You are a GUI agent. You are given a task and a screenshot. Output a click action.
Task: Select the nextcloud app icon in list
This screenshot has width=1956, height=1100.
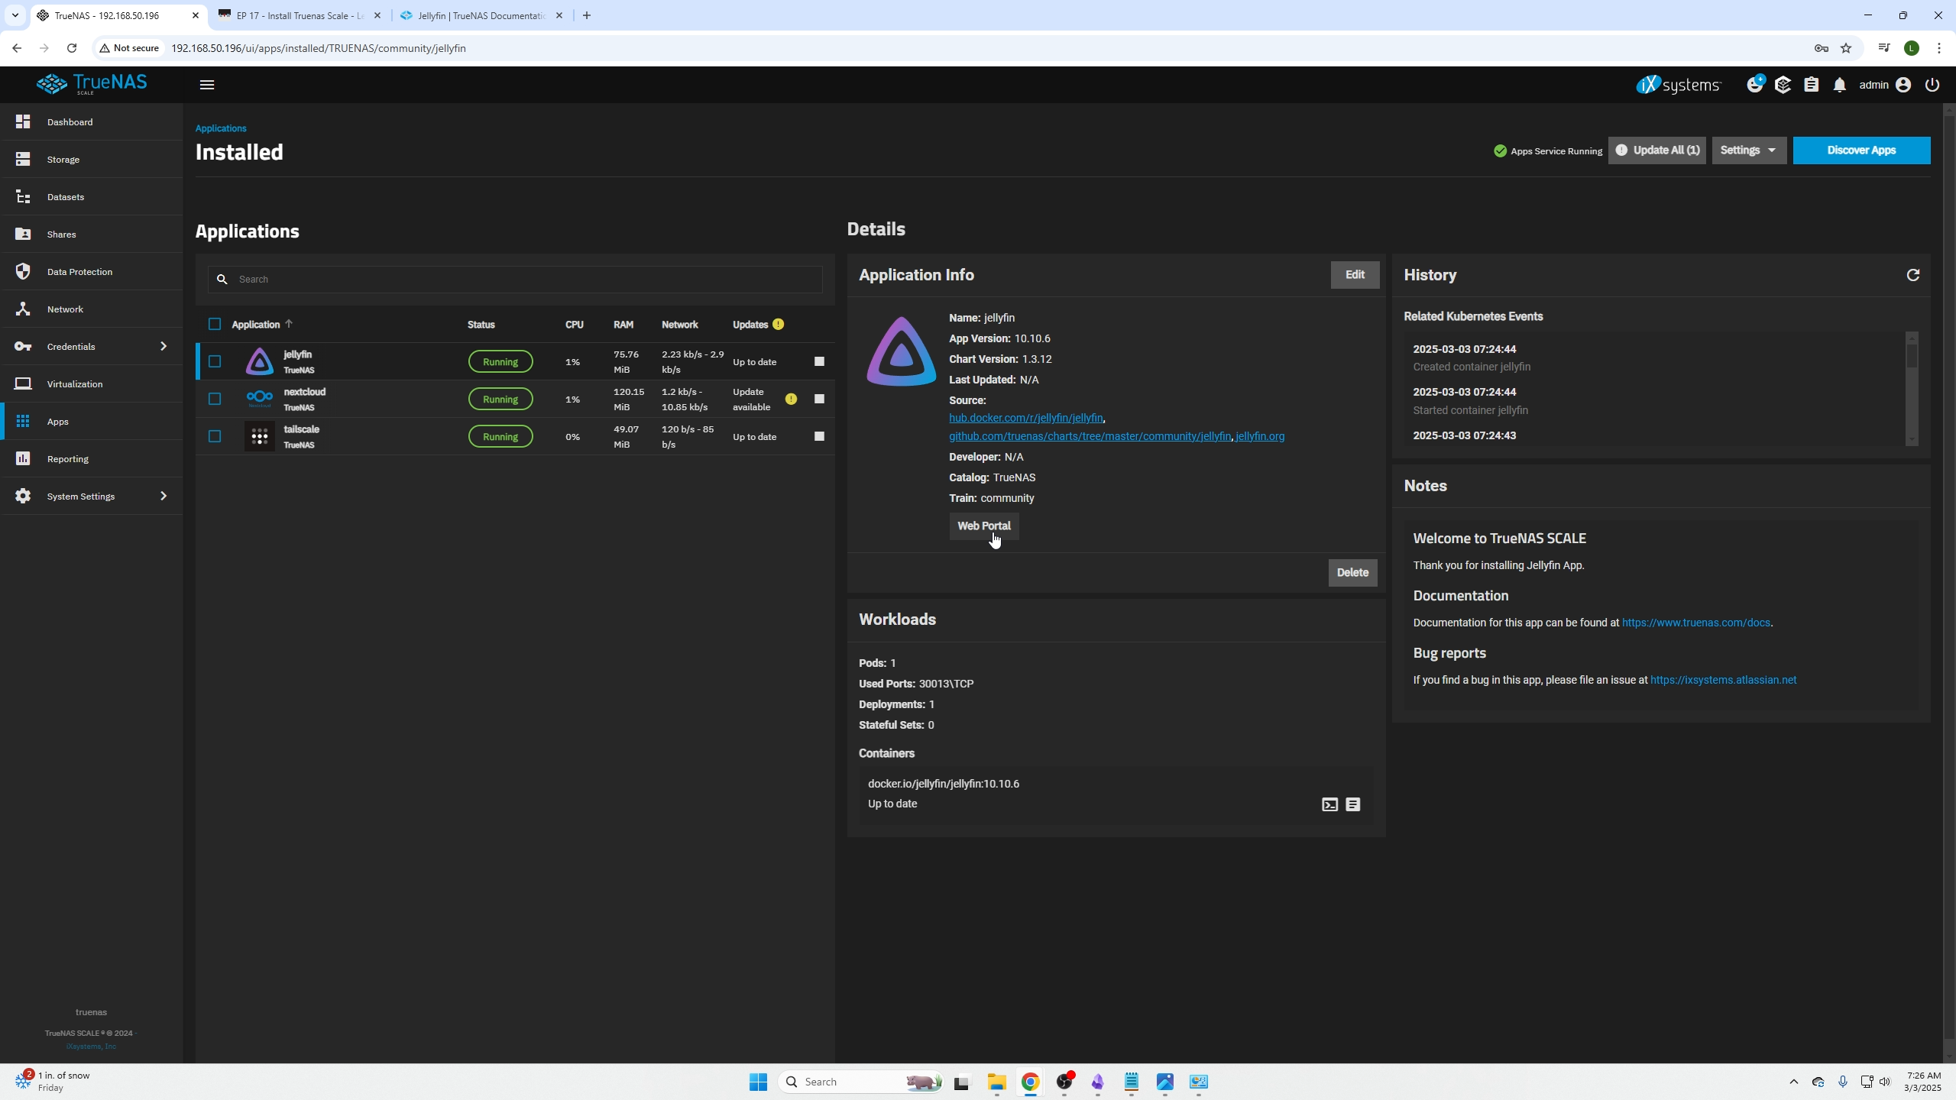click(x=260, y=399)
